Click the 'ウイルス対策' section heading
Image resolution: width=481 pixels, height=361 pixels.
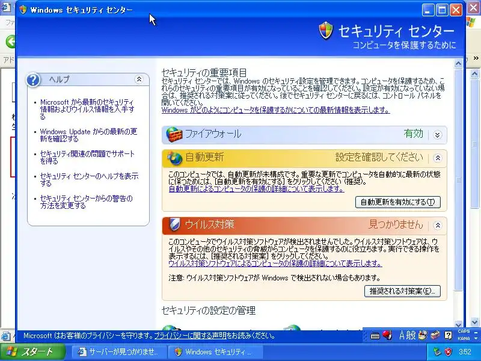pos(209,224)
